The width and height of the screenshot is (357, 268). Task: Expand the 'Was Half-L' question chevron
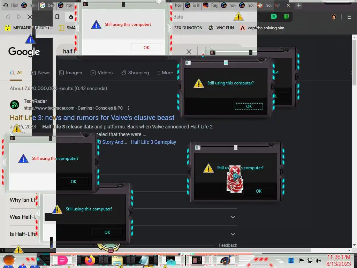[x=233, y=217]
